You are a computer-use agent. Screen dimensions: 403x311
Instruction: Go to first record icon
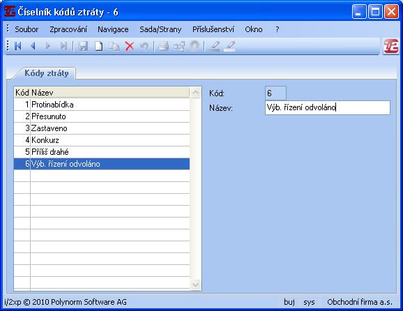click(17, 46)
